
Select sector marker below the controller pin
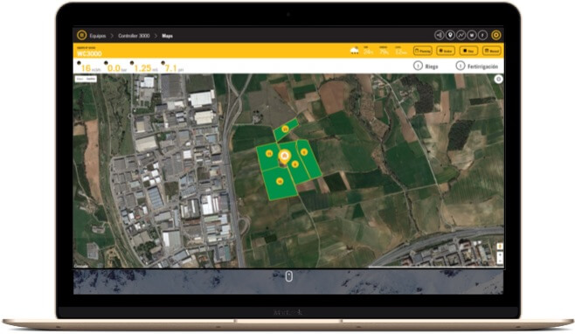[294, 164]
